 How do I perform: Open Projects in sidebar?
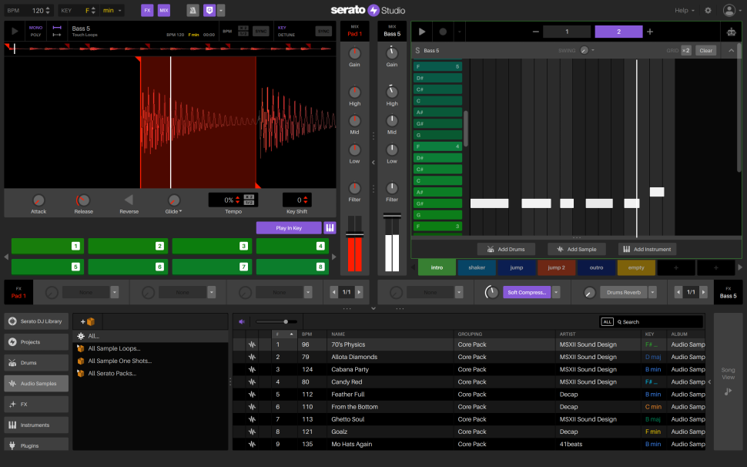[x=36, y=341]
